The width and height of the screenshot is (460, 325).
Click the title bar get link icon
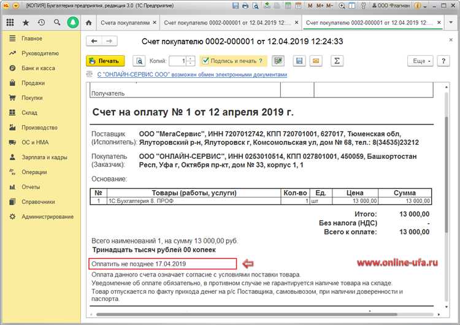[x=267, y=6]
